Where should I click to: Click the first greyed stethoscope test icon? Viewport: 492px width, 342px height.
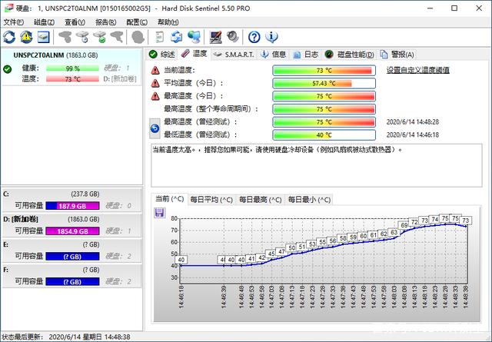coord(65,37)
